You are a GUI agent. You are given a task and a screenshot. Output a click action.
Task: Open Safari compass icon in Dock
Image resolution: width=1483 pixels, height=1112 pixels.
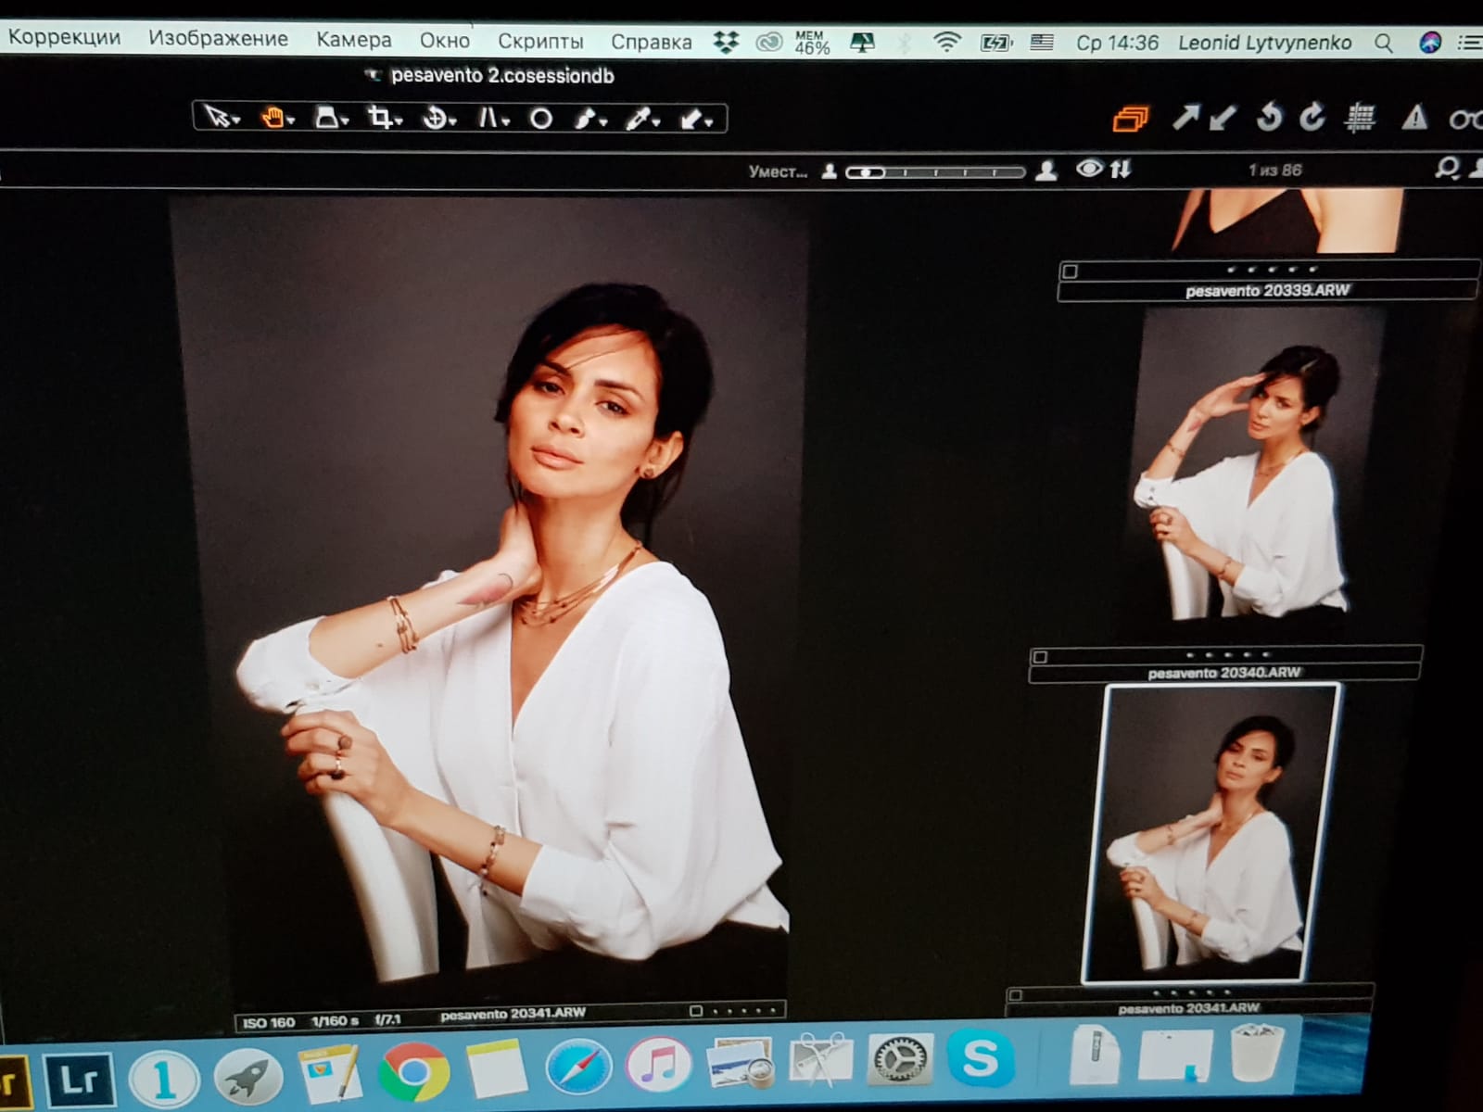click(578, 1068)
